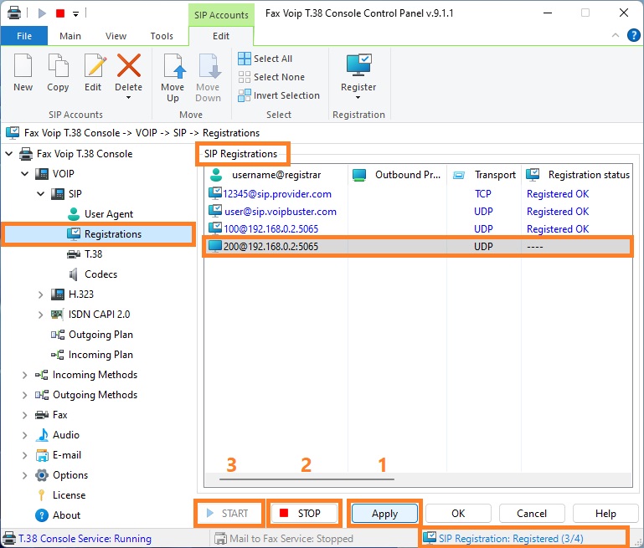This screenshot has width=644, height=548.
Task: Expand the ISDN CAPI 2.0 tree node
Action: click(41, 315)
